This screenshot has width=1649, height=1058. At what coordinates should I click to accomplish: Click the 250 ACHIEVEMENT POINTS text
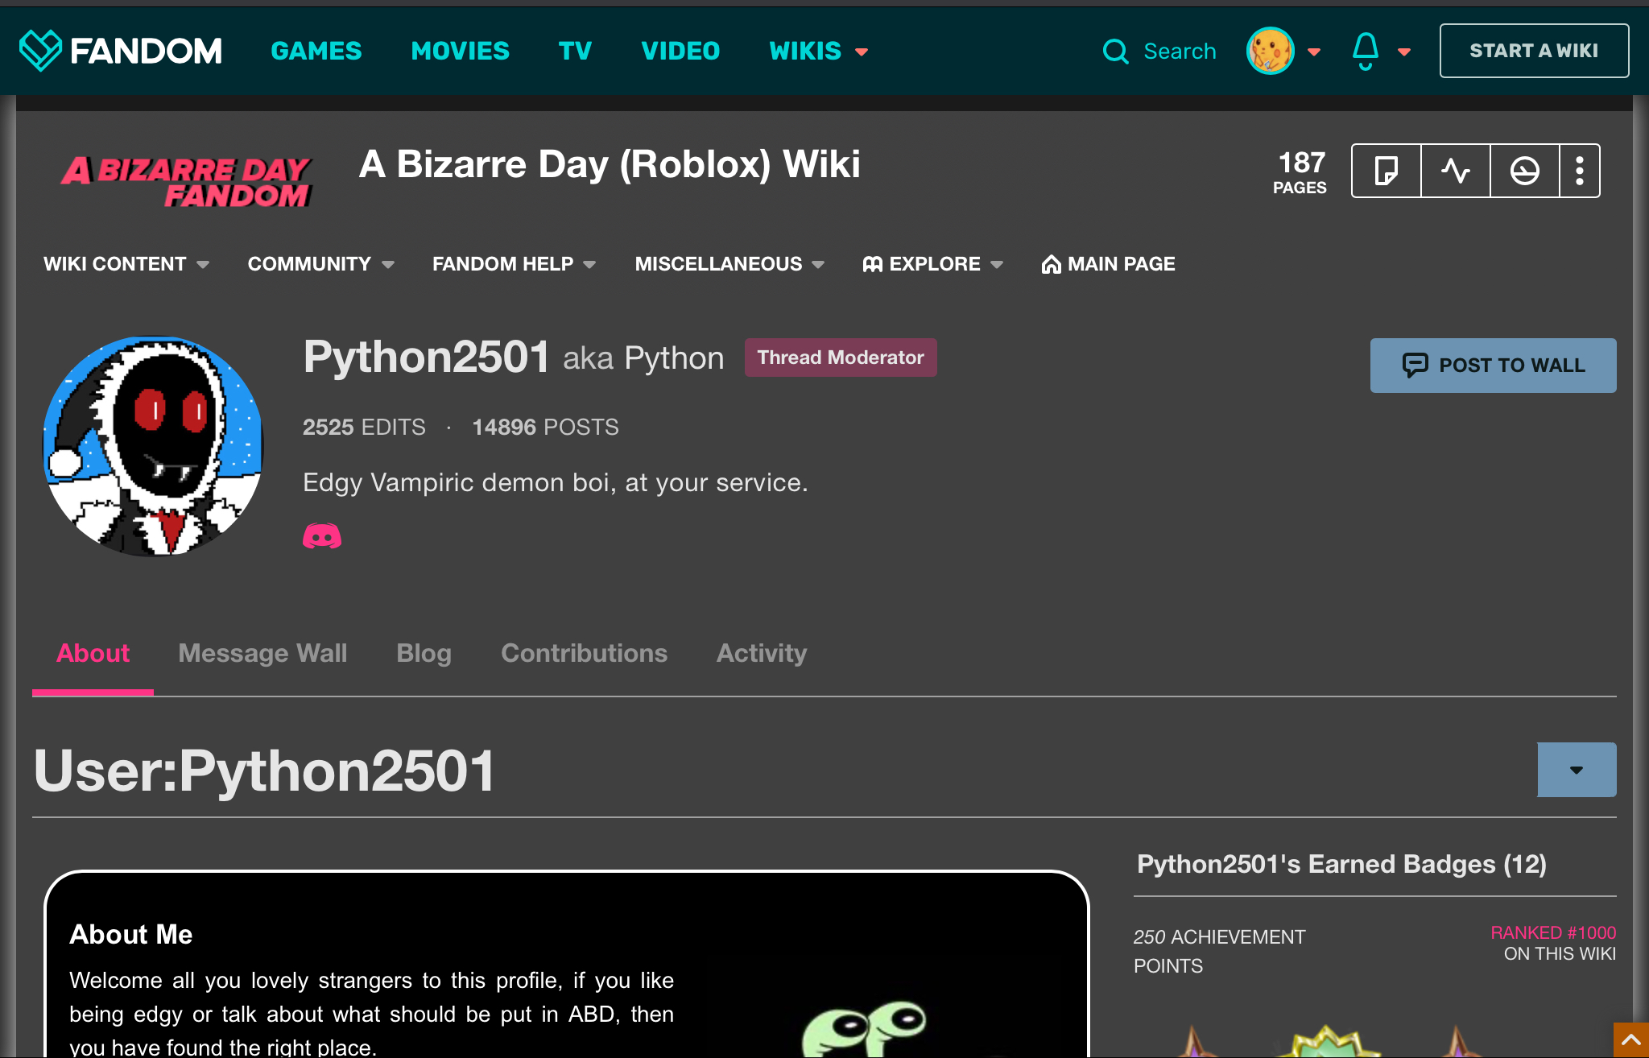pyautogui.click(x=1219, y=951)
